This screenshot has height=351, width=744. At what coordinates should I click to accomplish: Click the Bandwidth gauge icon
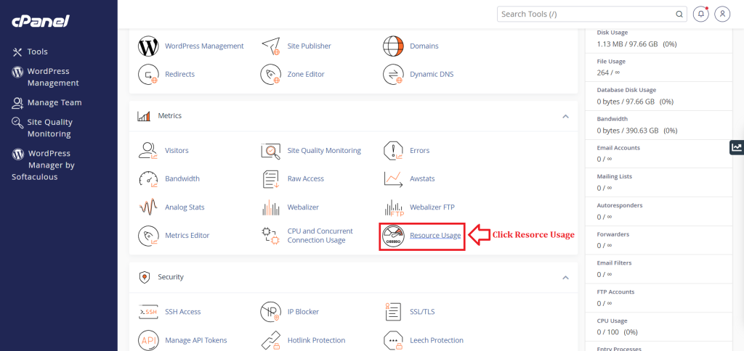[148, 179]
